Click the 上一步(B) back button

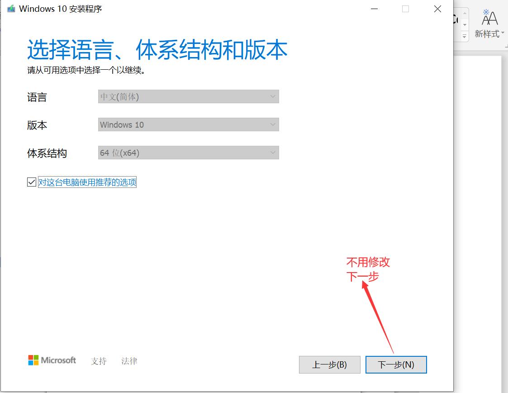point(329,364)
